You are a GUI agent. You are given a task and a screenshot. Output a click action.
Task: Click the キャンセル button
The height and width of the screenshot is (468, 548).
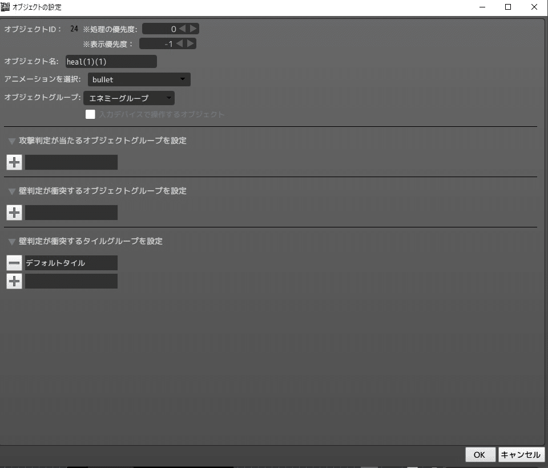[x=521, y=455]
